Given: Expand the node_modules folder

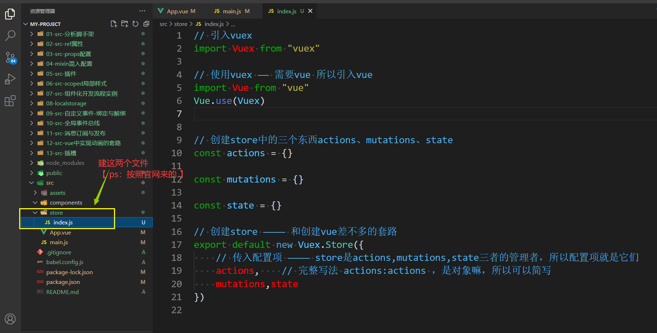Looking at the screenshot, I should click(x=31, y=163).
